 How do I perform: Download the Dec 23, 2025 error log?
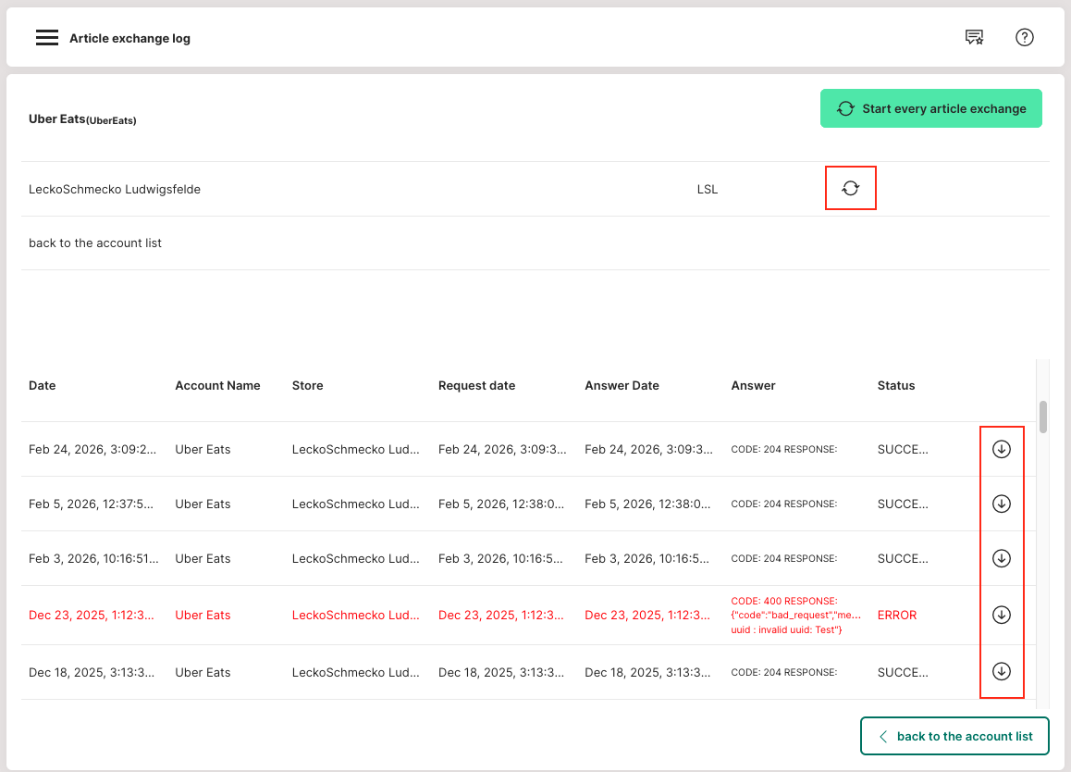[x=1001, y=615]
